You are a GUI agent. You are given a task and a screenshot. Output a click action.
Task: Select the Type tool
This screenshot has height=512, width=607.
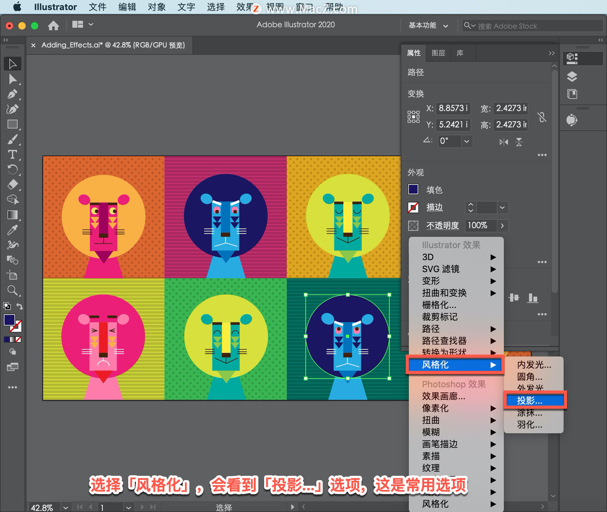12,154
